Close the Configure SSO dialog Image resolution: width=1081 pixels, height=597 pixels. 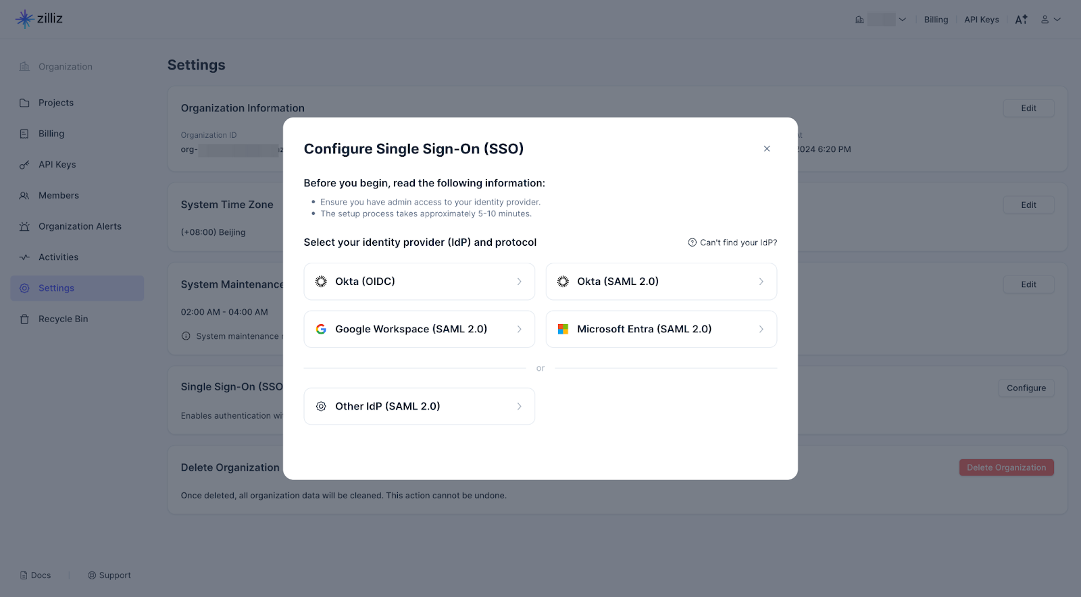click(x=767, y=149)
